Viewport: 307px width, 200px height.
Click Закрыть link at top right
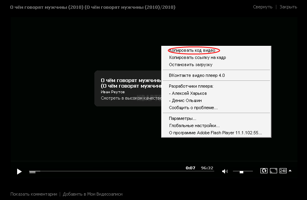(288, 7)
